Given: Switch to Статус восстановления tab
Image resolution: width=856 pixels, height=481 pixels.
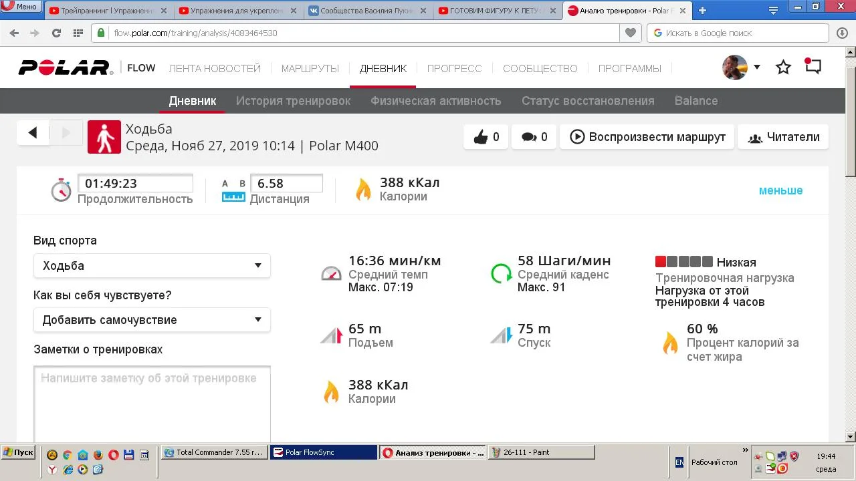Looking at the screenshot, I should click(x=587, y=101).
